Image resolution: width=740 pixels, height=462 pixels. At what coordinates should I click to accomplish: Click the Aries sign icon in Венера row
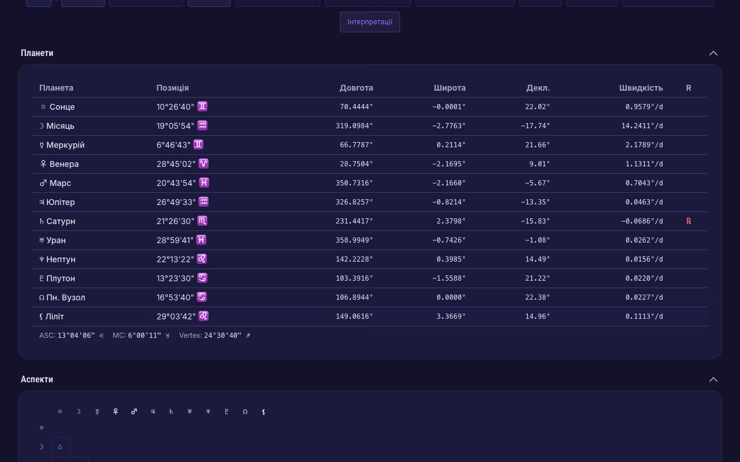(x=203, y=163)
